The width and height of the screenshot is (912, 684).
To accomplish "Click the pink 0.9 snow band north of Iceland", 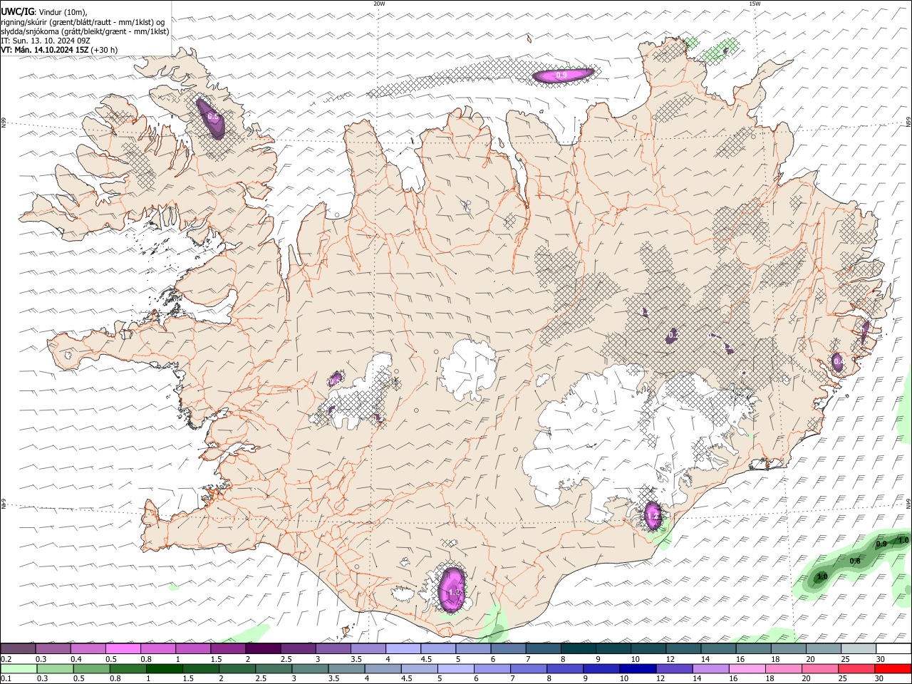I will click(x=562, y=75).
